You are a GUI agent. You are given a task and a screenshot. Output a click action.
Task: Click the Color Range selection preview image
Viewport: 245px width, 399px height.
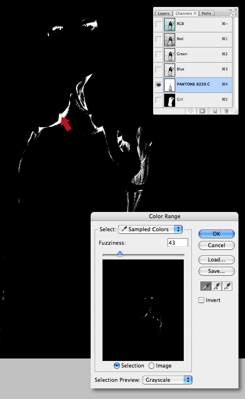143,310
